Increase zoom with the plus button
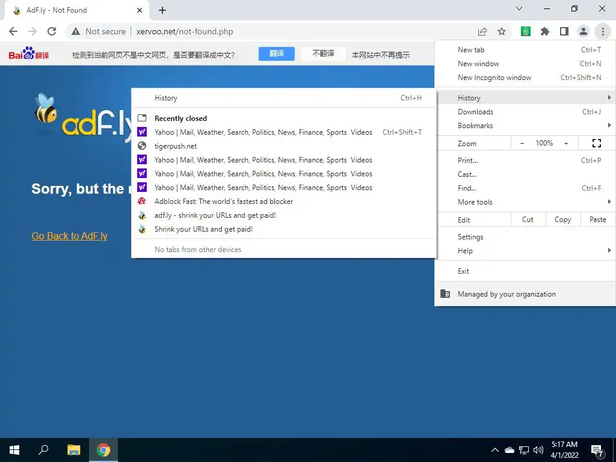Screen dimensions: 616x462 coord(566,143)
